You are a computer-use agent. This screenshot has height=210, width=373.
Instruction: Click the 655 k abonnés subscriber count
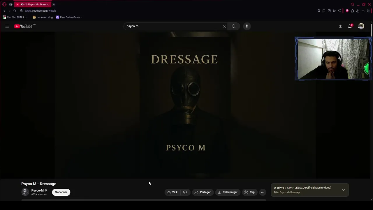39,195
